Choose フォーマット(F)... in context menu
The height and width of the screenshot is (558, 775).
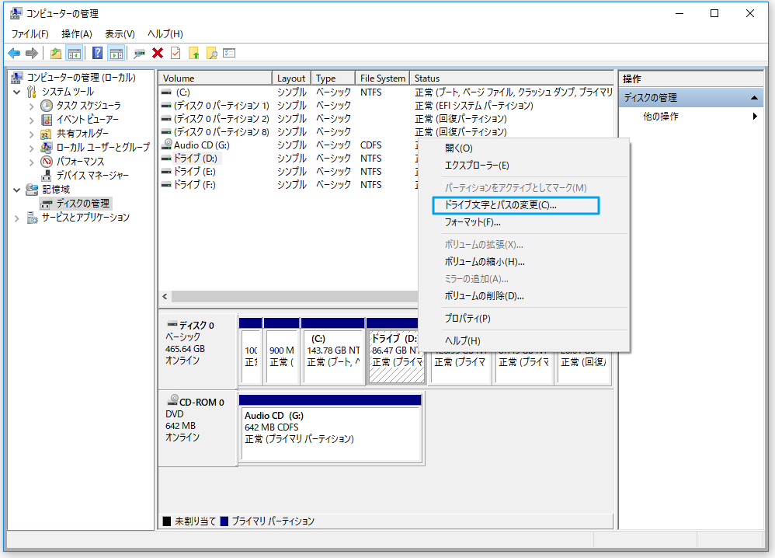(523, 222)
